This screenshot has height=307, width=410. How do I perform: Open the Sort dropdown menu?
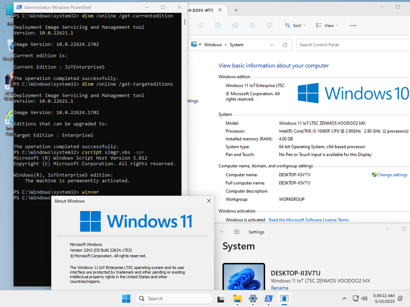295,25
